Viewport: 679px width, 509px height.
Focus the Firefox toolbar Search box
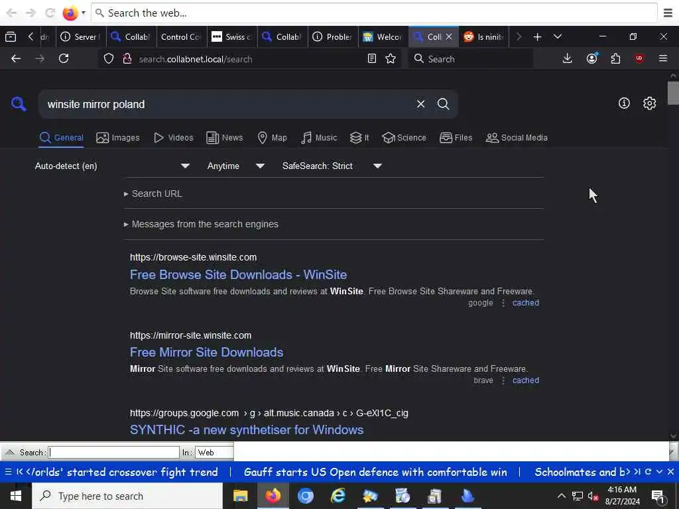tap(470, 58)
